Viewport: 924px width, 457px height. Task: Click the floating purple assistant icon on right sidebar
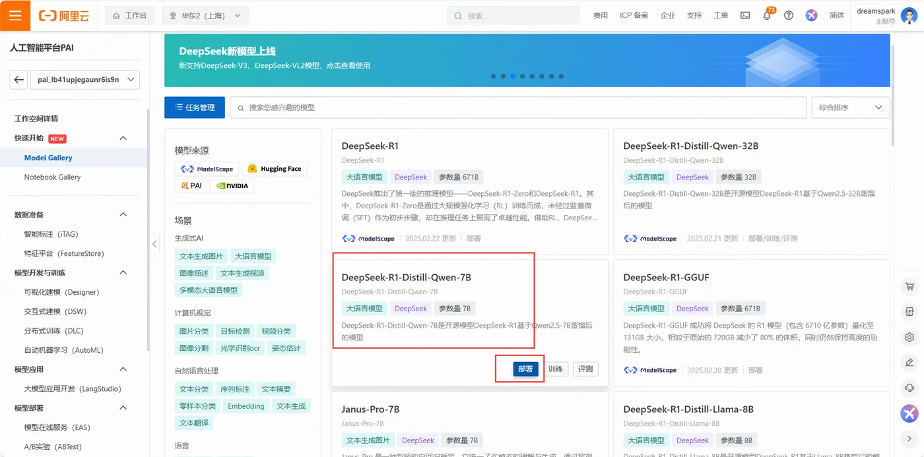click(909, 413)
